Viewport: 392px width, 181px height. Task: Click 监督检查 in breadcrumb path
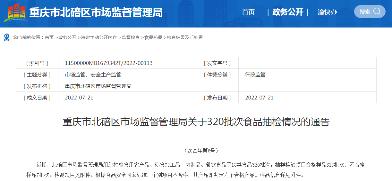pyautogui.click(x=131, y=37)
